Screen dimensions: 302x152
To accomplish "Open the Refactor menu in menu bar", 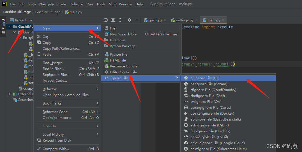I will tap(76, 4).
